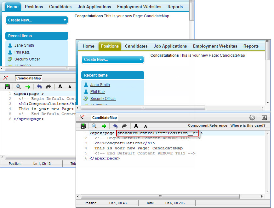Go to the Candidates tab in the back window
274x208 pixels.
(60, 7)
